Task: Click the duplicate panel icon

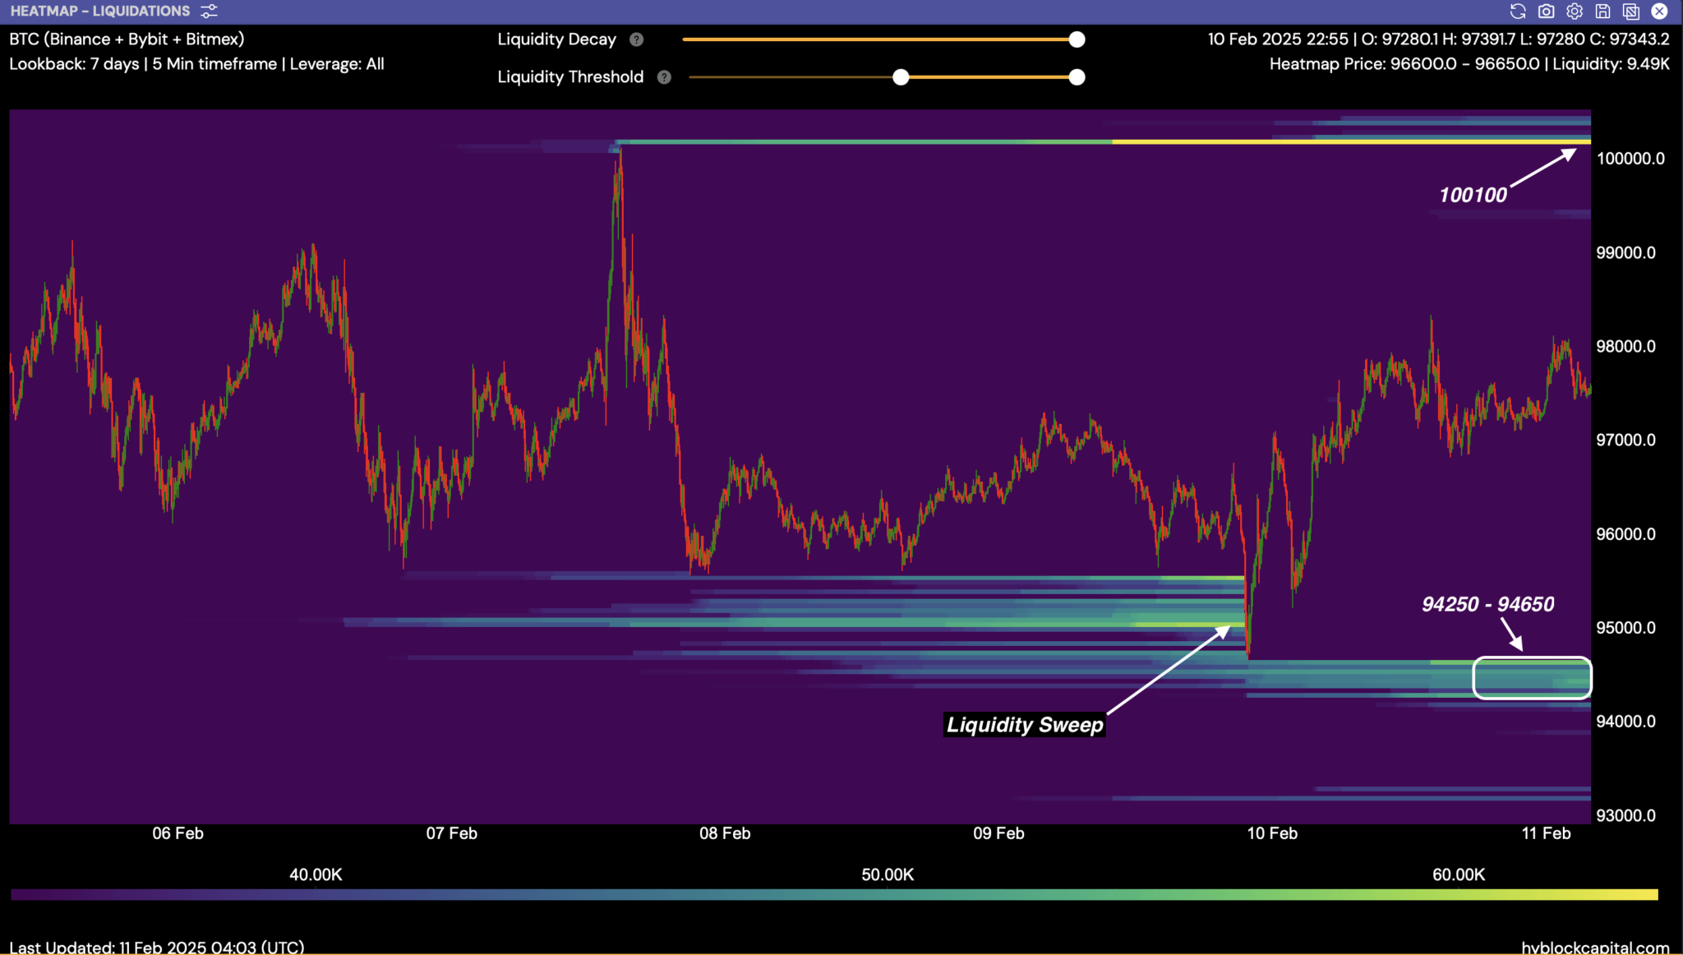Action: point(1631,12)
